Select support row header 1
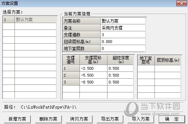The width and height of the screenshot is (188, 124). click(71, 68)
